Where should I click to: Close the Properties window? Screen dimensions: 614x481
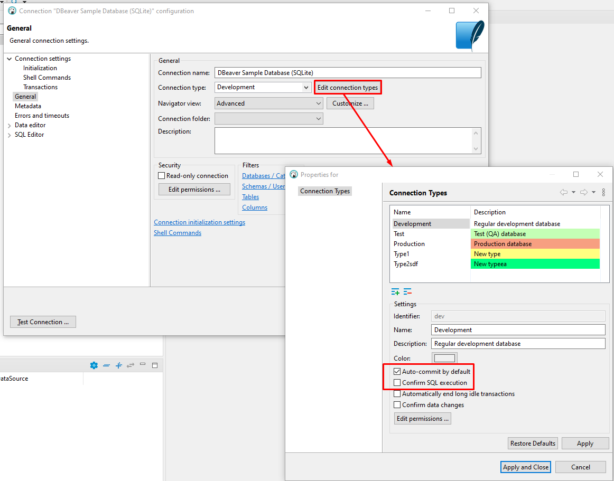point(600,175)
